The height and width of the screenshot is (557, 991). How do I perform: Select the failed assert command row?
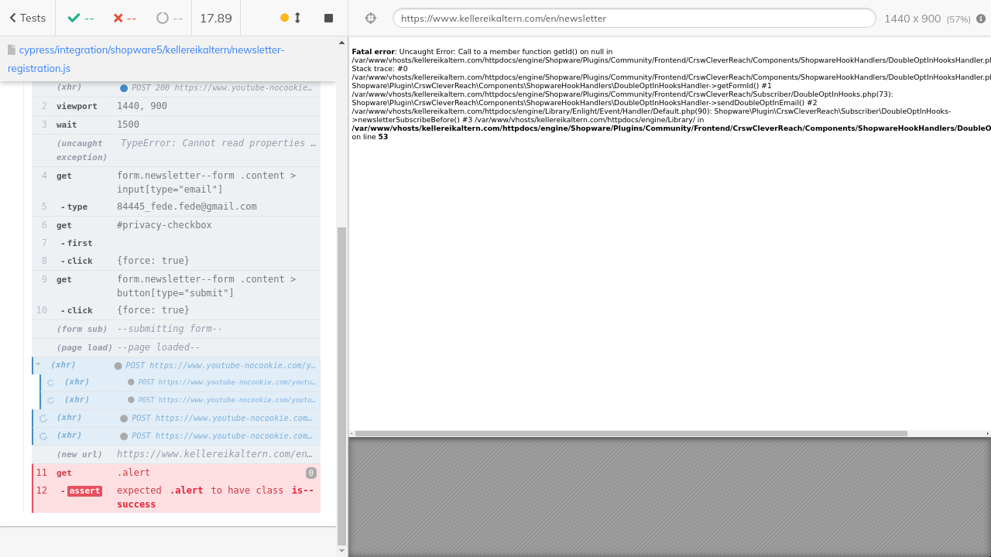(x=177, y=497)
